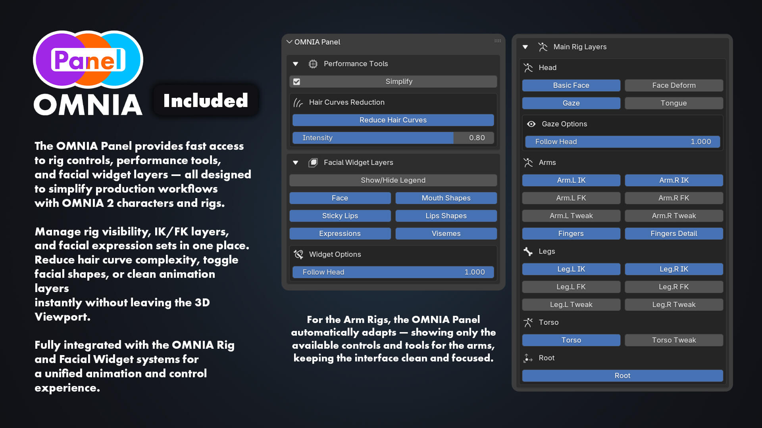The image size is (762, 428).
Task: Collapse the OMNIA Panel header
Action: click(x=289, y=42)
